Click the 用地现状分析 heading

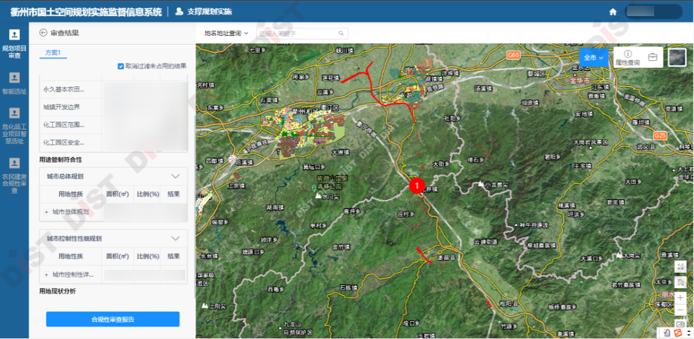tap(58, 291)
